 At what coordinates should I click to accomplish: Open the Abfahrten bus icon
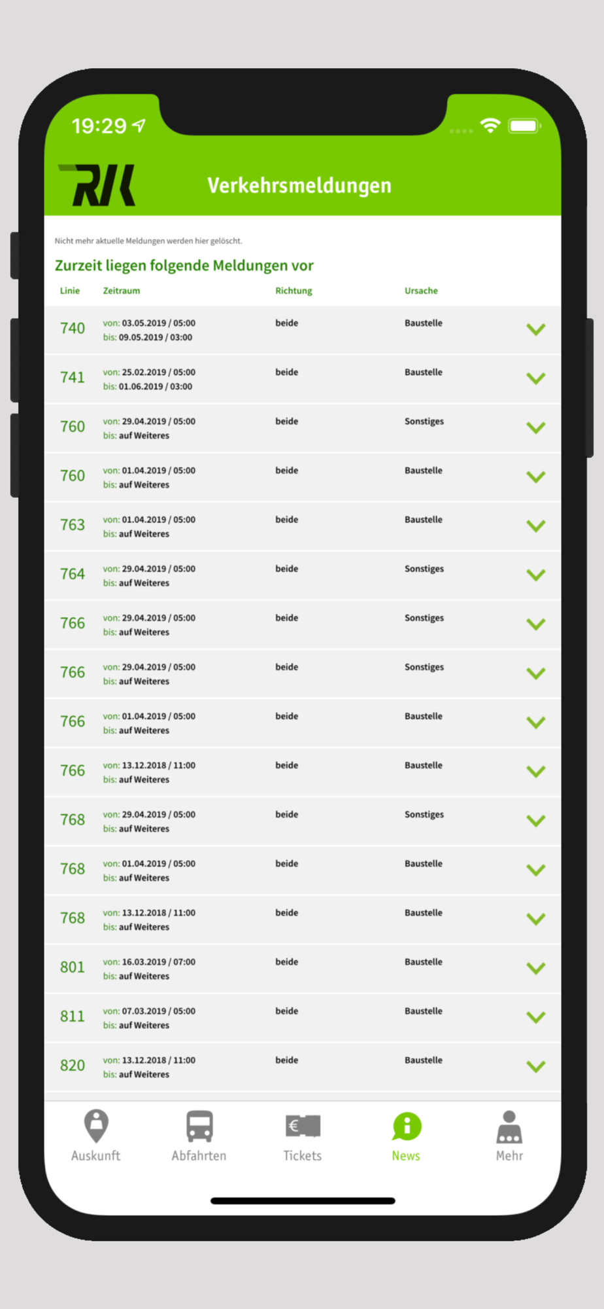(x=199, y=1126)
